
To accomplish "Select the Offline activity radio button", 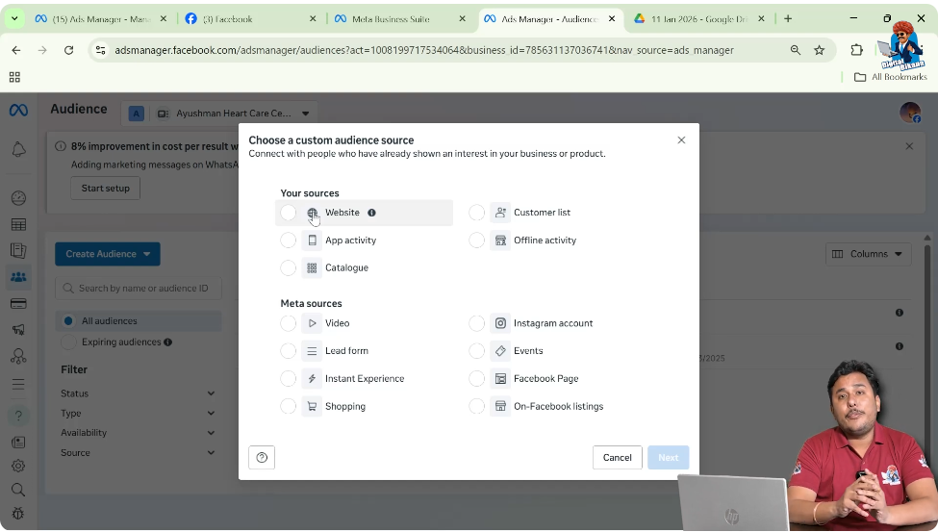I will (x=477, y=240).
